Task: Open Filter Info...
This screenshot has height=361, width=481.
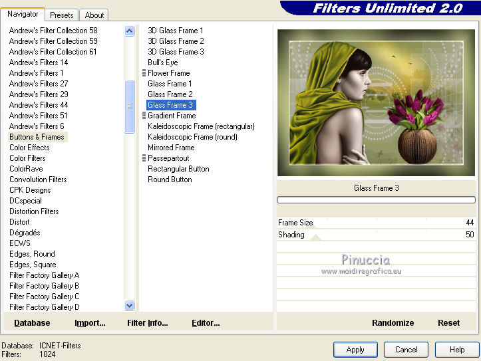Action: (148, 322)
